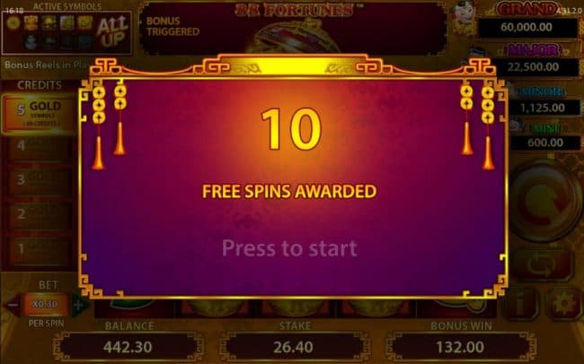Click "Press to start" text
The width and height of the screenshot is (584, 364).
[x=290, y=248]
